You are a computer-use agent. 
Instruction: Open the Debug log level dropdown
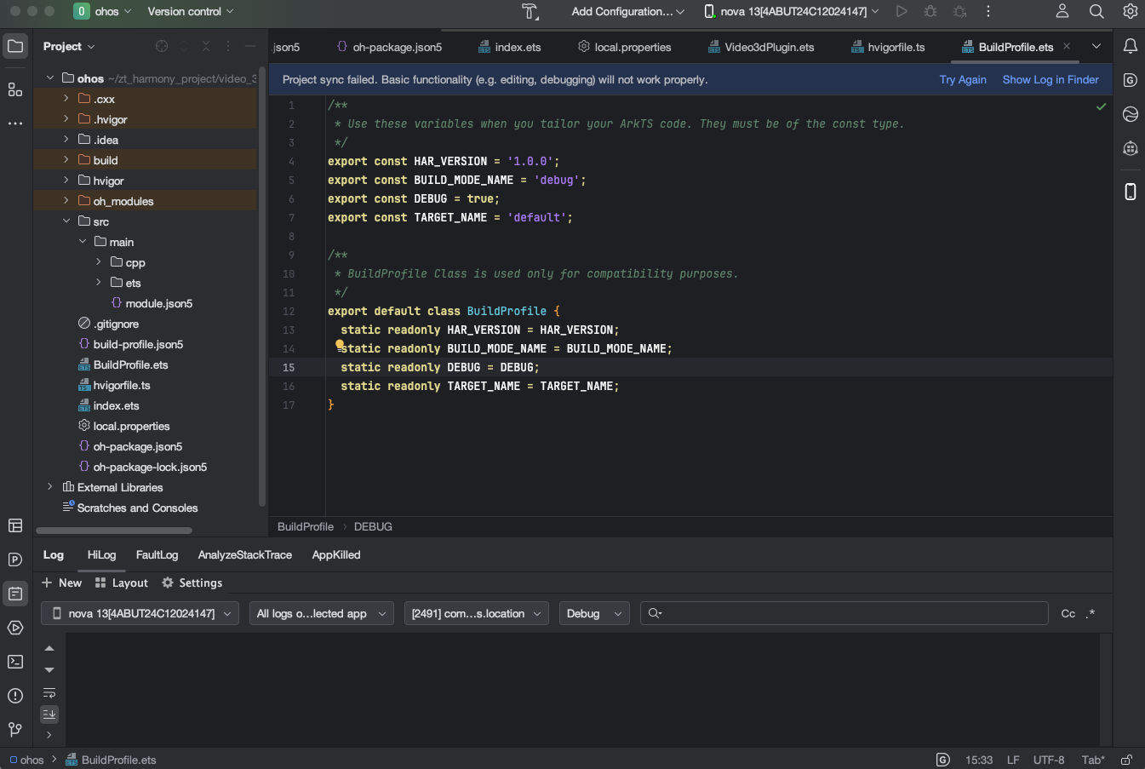[593, 613]
